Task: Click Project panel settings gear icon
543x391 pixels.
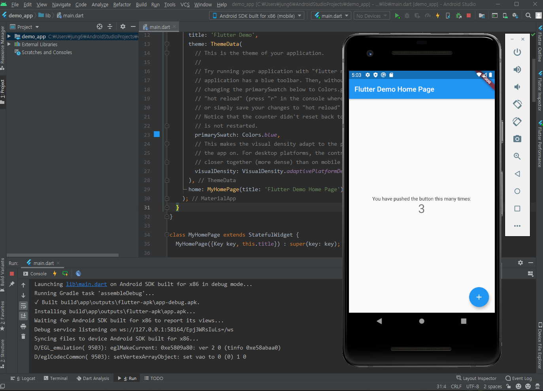Action: [123, 26]
